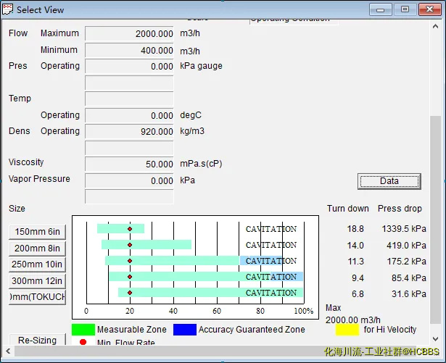Image resolution: width=446 pixels, height=363 pixels.
Task: Choose the 250mm 10in size button
Action: [37, 264]
